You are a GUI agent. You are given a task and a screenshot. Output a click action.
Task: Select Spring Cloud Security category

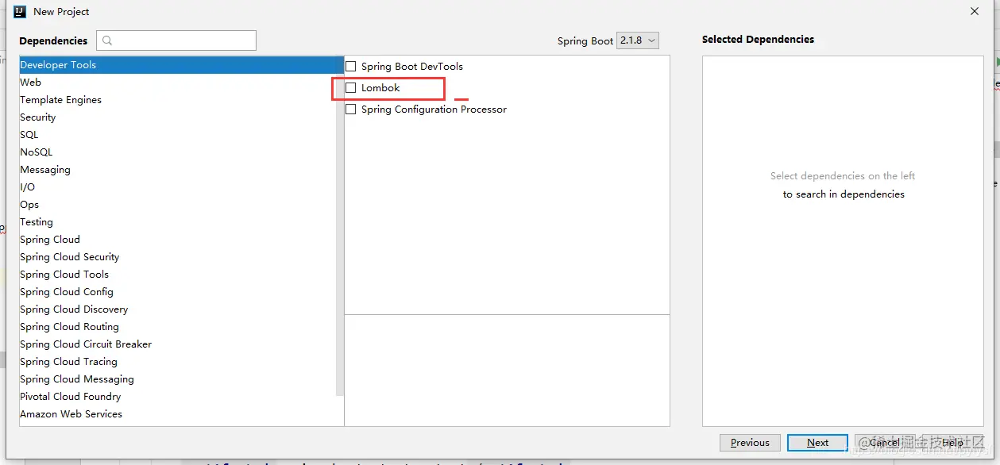pos(181,257)
